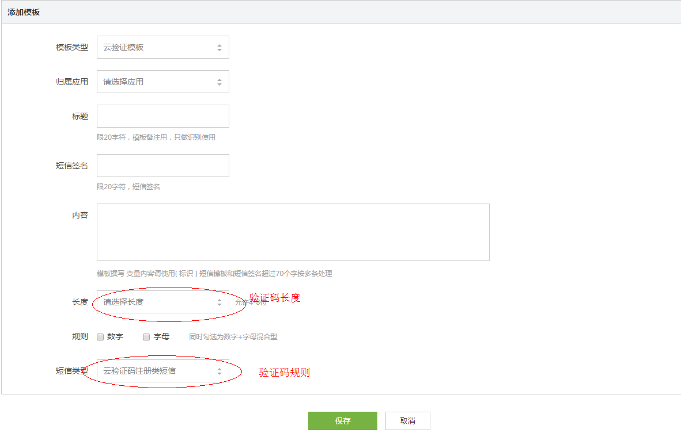The image size is (681, 437).
Task: Click into the 短信签名 text box
Action: coord(162,166)
